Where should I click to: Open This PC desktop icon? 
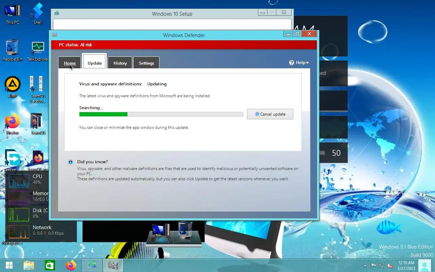point(13,14)
